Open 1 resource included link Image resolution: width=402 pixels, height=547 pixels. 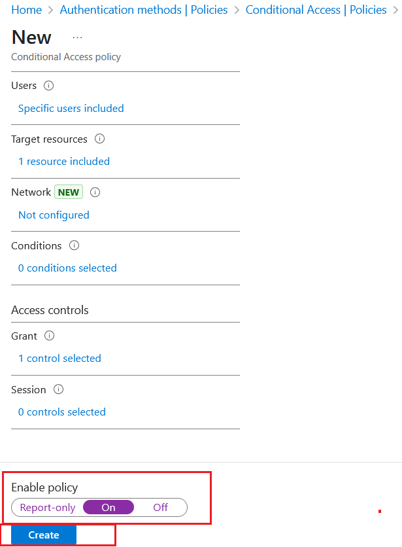[64, 162]
